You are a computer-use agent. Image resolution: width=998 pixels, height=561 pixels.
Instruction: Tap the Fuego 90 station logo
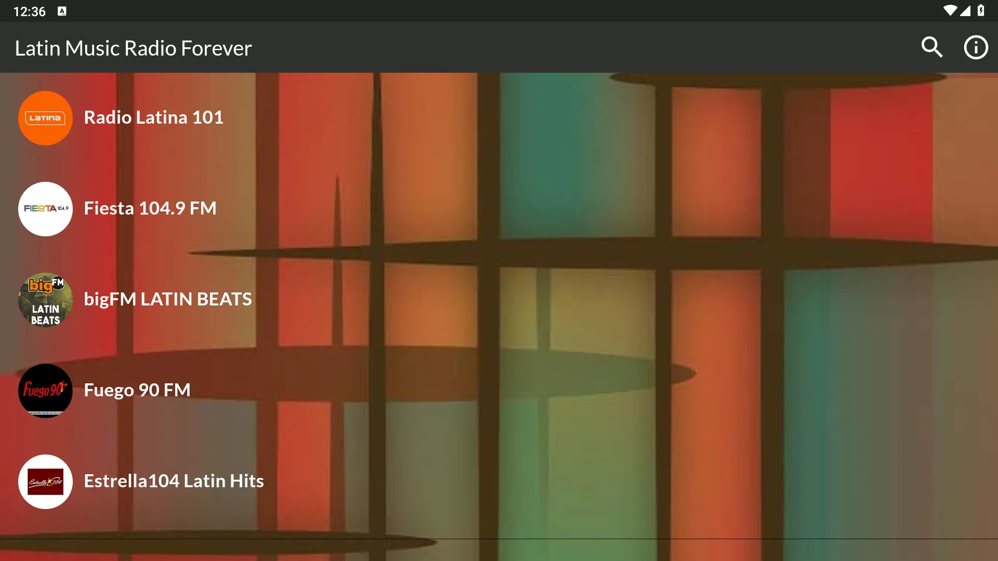coord(45,391)
